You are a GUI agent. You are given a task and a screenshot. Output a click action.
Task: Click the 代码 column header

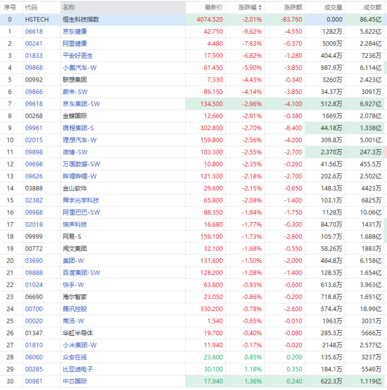pyautogui.click(x=31, y=7)
